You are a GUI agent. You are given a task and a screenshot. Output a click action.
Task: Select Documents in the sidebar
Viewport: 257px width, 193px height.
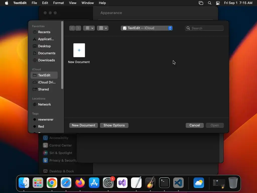pyautogui.click(x=44, y=53)
